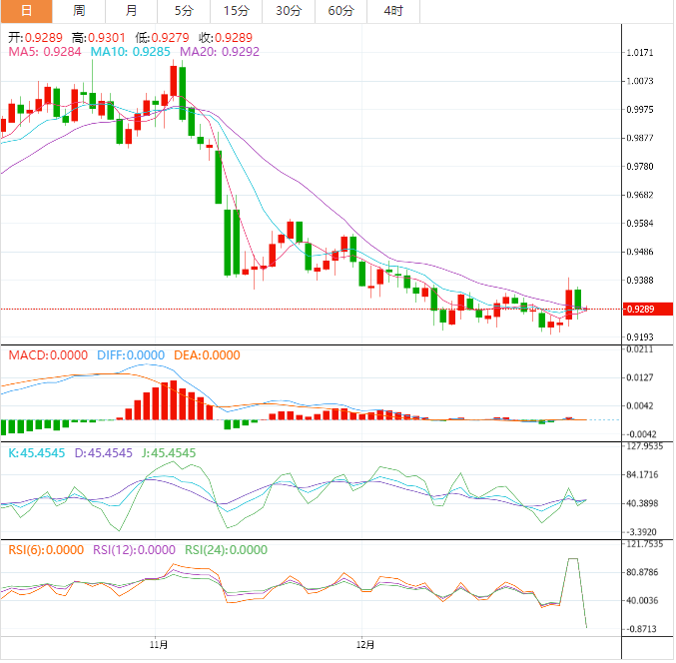Open the 月 (monthly) timeframe tab
Image resolution: width=676 pixels, height=663 pixels.
click(x=132, y=11)
